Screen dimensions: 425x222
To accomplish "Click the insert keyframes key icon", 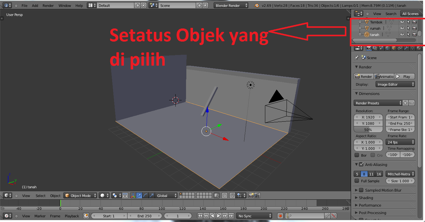I will 327,216.
